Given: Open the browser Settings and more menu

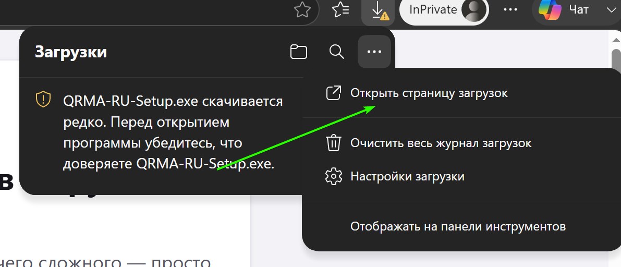Looking at the screenshot, I should 510,10.
